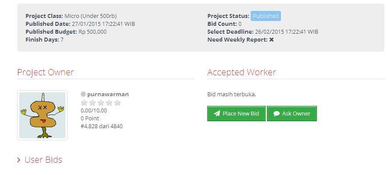Click the Accepted Worker section heading
387x175 pixels.
[241, 72]
